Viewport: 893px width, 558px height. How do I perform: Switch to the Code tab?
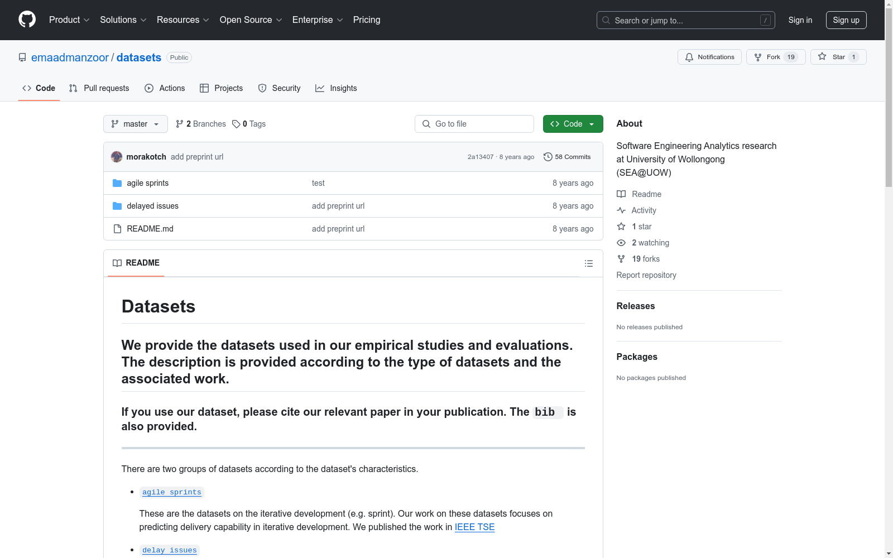pos(39,88)
